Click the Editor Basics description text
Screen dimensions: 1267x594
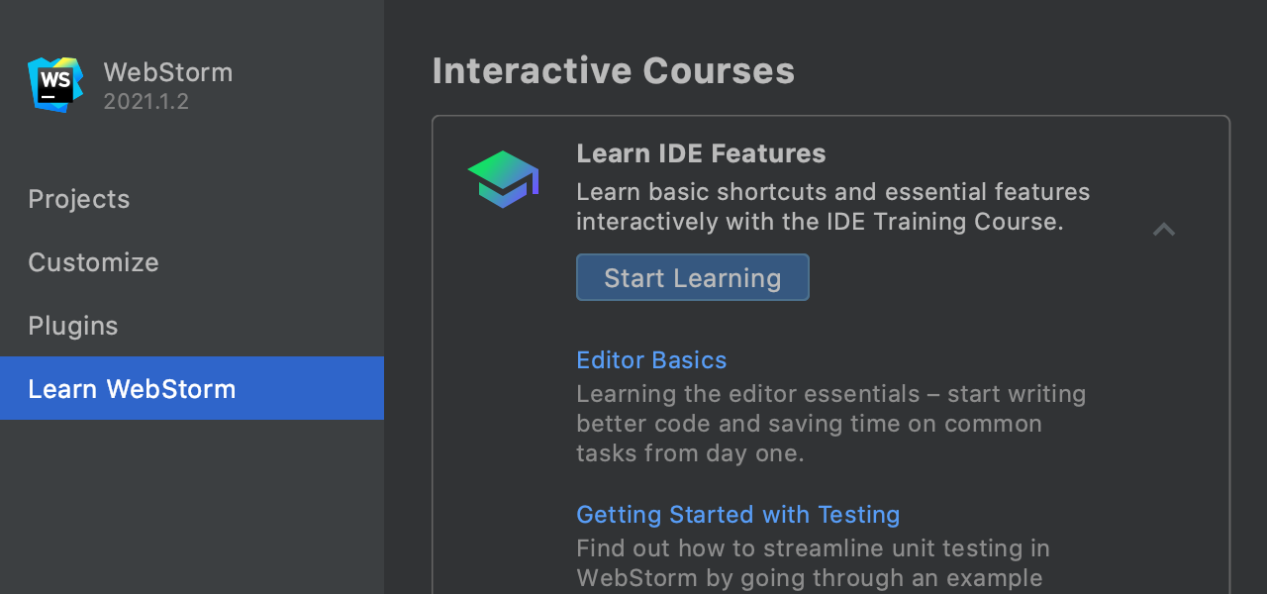pos(829,424)
